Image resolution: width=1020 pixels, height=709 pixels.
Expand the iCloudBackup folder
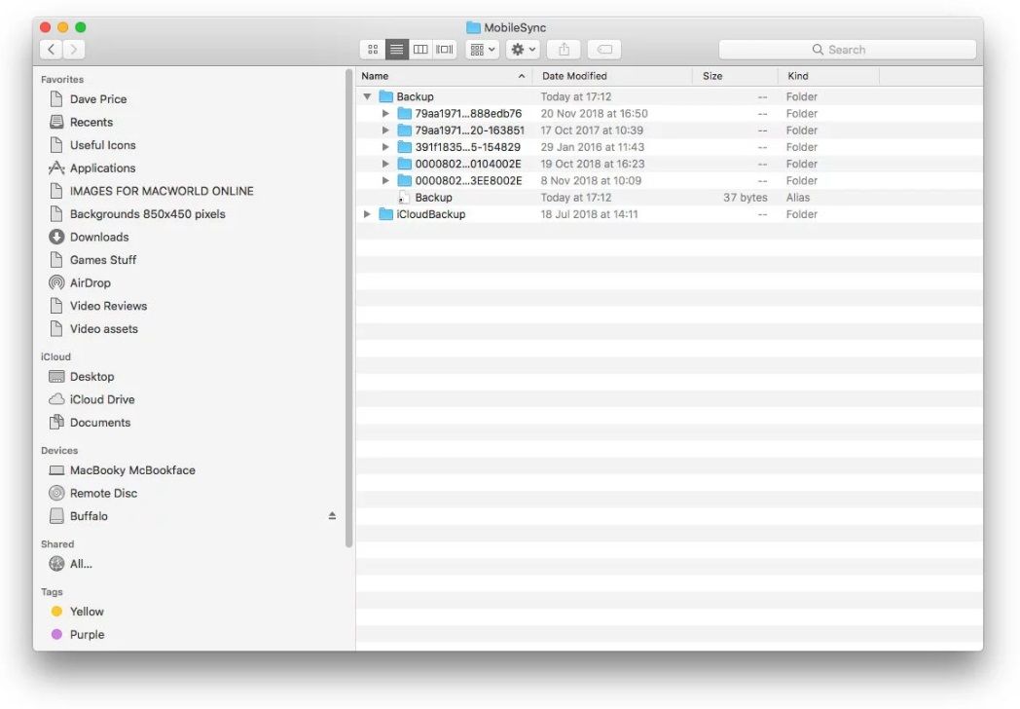pos(367,214)
